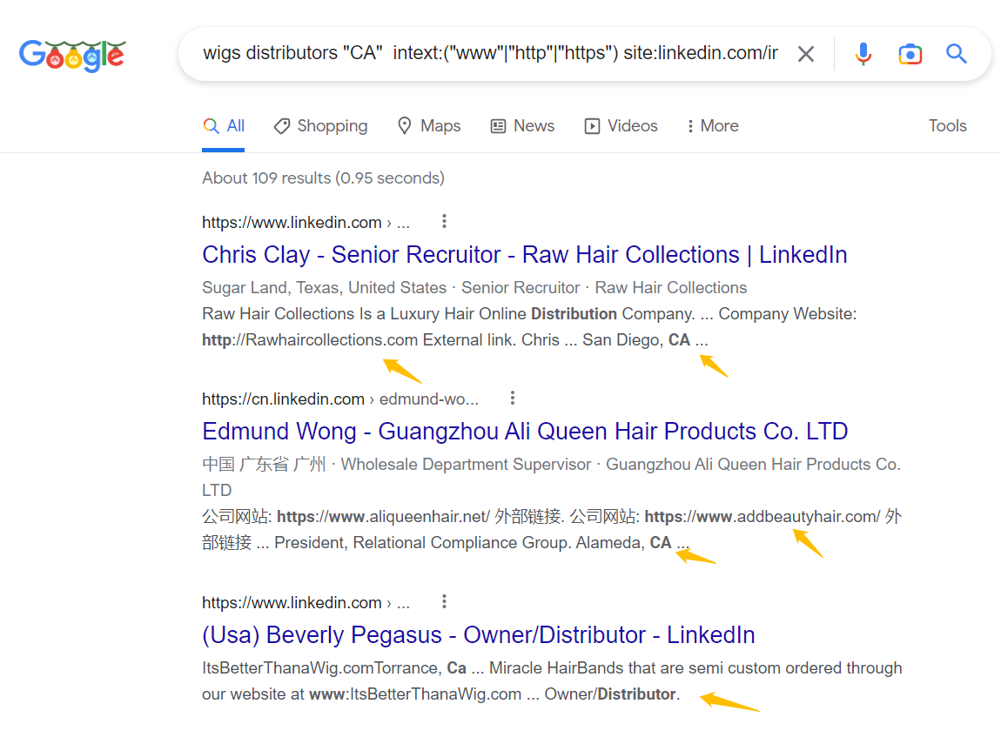Start voice search with microphone icon

(x=863, y=54)
